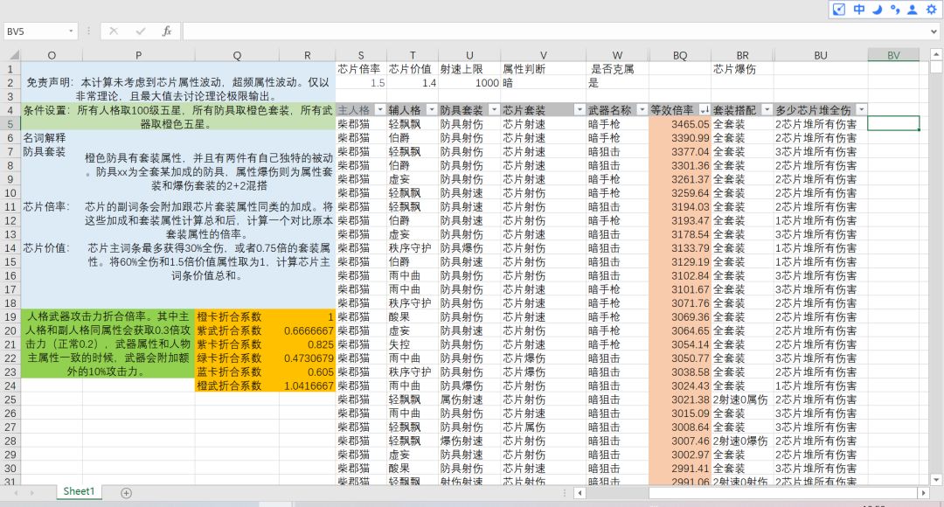Open the IME user account icon

913,9
